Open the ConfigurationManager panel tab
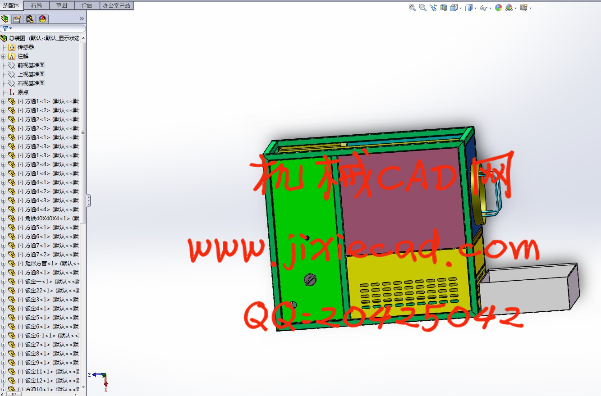601x396 pixels. [30, 19]
